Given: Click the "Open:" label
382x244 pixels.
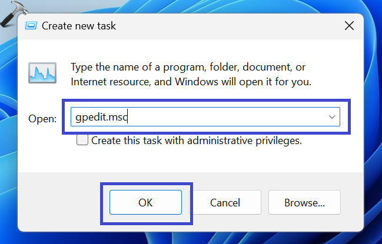Looking at the screenshot, I should (42, 118).
